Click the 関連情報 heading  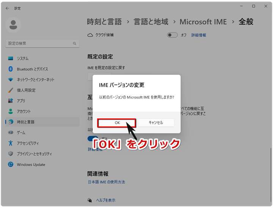[x=98, y=174]
